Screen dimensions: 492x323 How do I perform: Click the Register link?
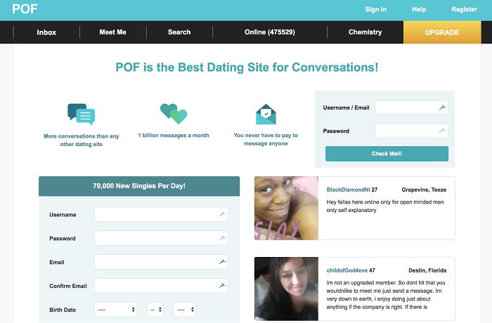coord(464,9)
